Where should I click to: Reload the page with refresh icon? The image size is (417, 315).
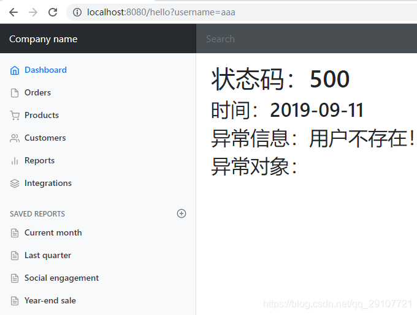tap(53, 12)
